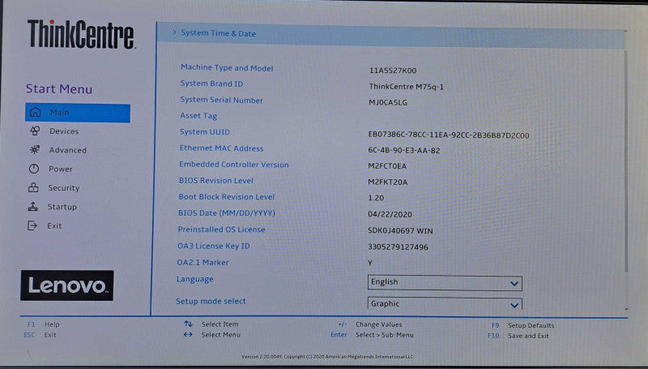Go to the Power menu

pos(60,169)
